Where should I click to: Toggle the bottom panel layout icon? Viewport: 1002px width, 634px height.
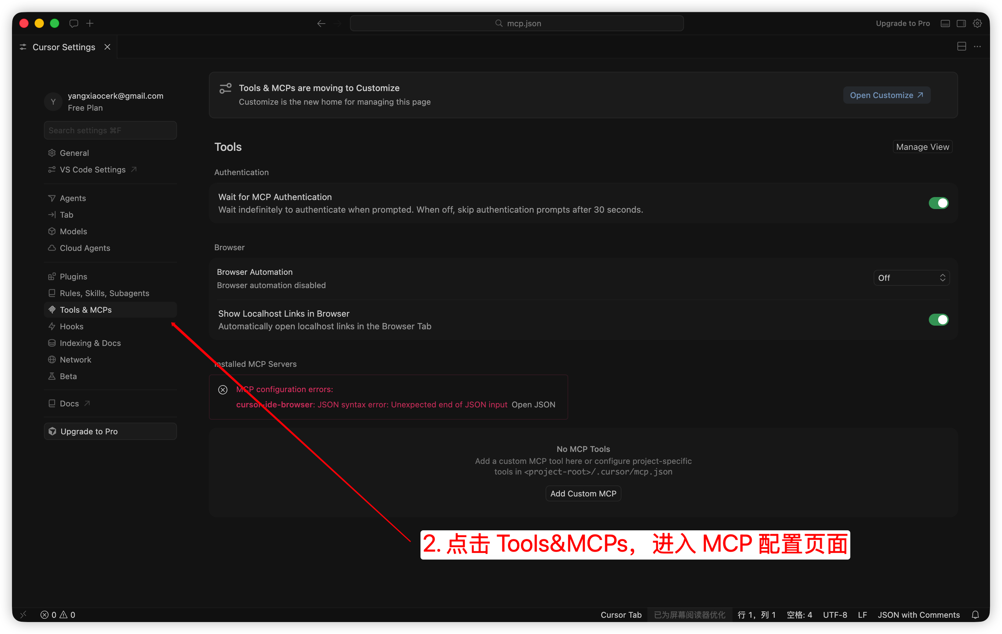click(x=945, y=23)
